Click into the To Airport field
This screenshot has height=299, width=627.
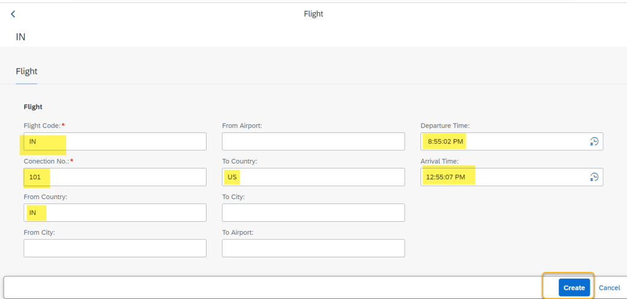[x=313, y=248]
